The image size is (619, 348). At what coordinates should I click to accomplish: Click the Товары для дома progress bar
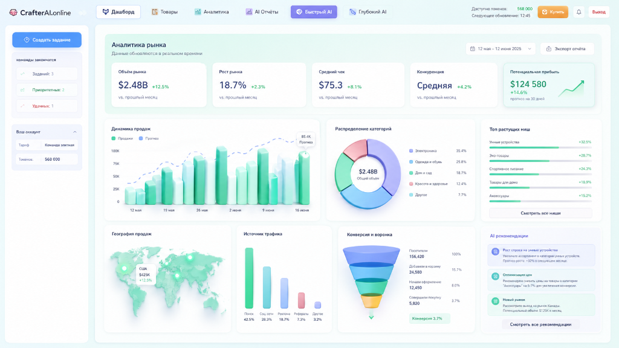540,188
